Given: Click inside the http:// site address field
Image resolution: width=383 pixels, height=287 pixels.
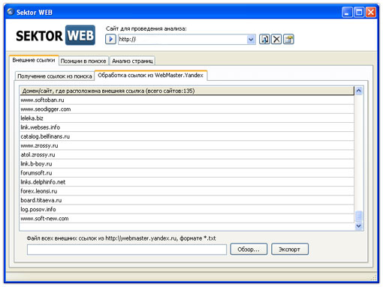Looking at the screenshot, I should point(182,40).
